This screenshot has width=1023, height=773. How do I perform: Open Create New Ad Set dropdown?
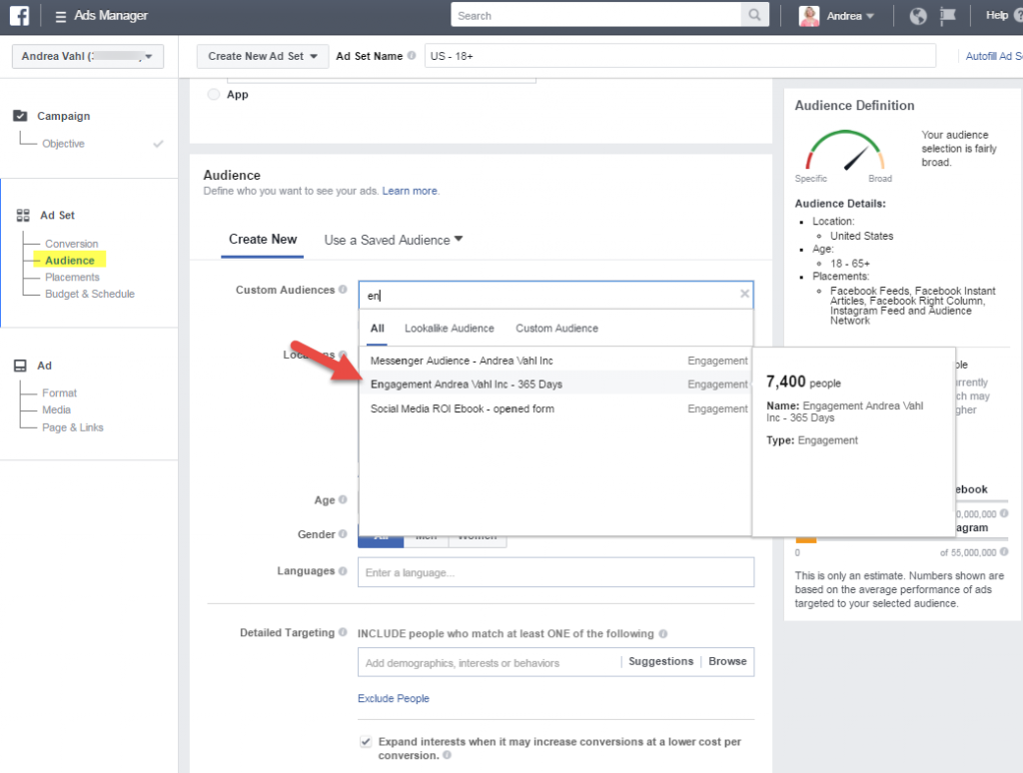[263, 56]
